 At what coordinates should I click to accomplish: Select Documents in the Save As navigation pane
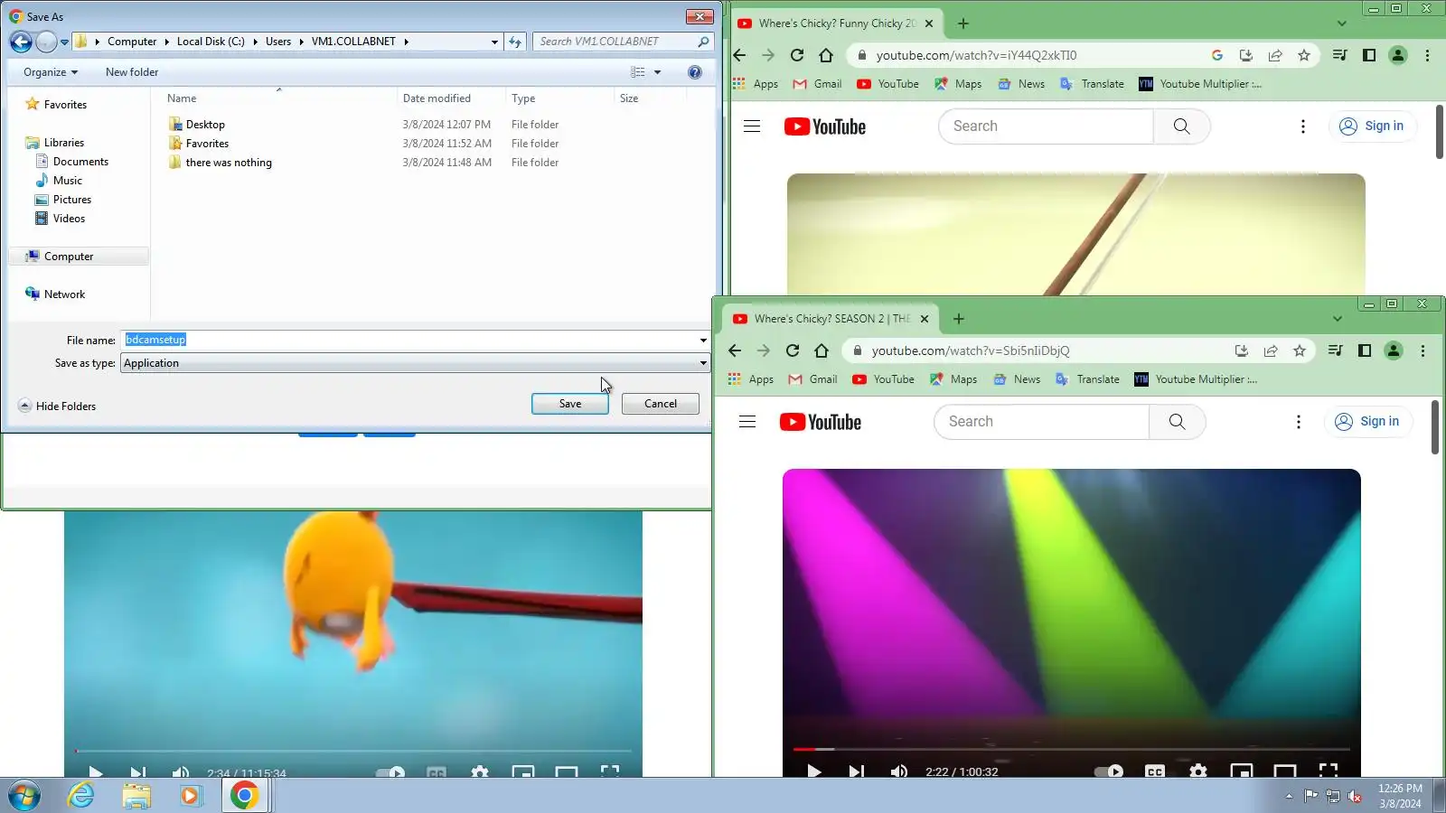click(x=80, y=162)
